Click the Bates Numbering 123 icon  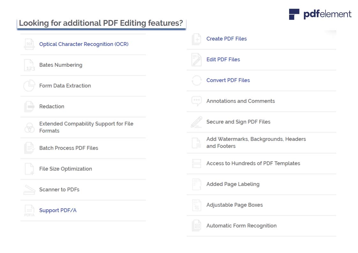[29, 65]
